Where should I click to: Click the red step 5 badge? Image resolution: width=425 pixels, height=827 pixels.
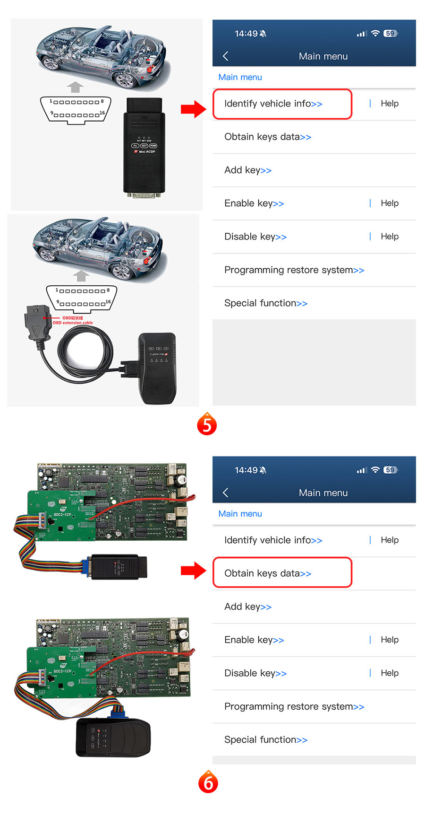[x=207, y=424]
